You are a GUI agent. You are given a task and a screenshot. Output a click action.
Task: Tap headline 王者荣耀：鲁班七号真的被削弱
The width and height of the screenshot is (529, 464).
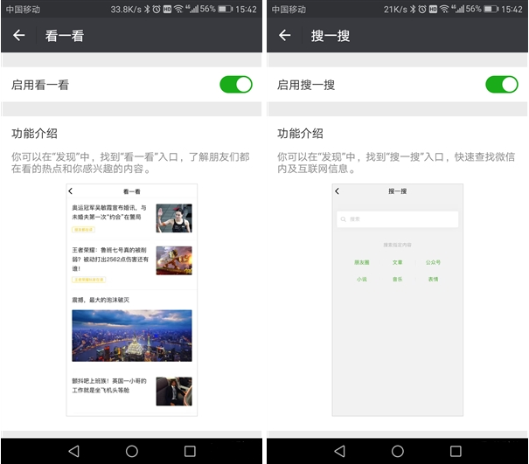click(110, 259)
